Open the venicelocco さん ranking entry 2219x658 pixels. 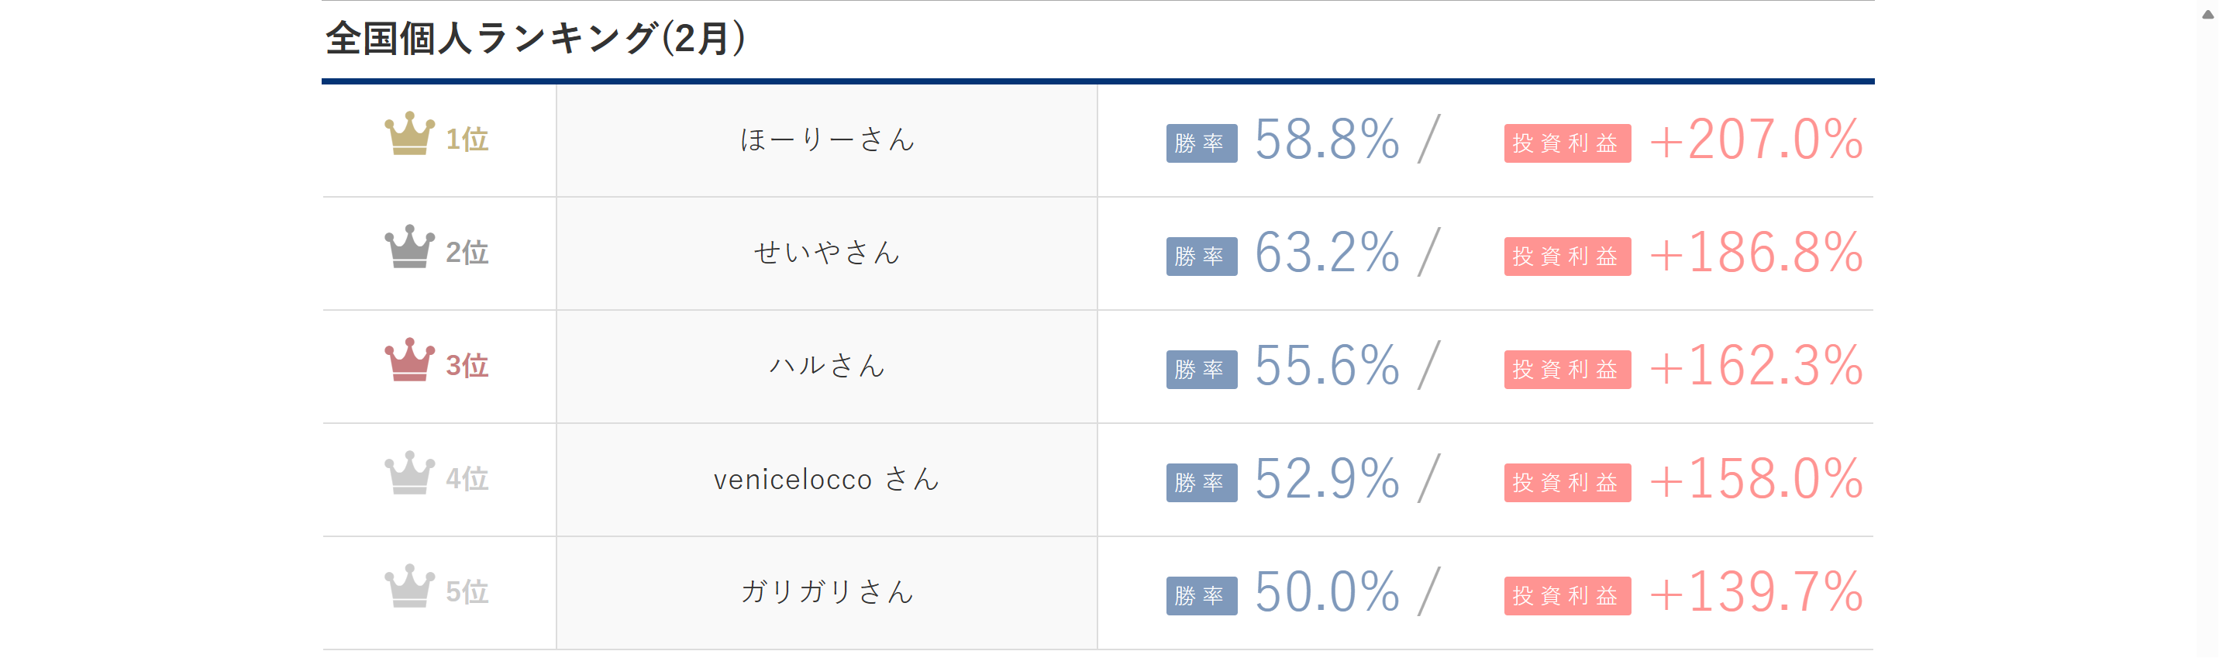tap(826, 479)
